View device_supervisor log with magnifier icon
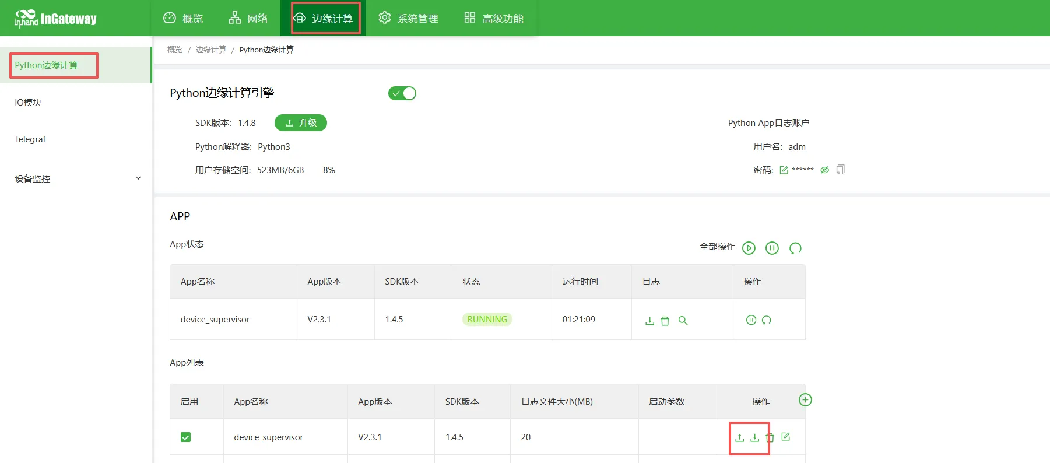 click(683, 321)
